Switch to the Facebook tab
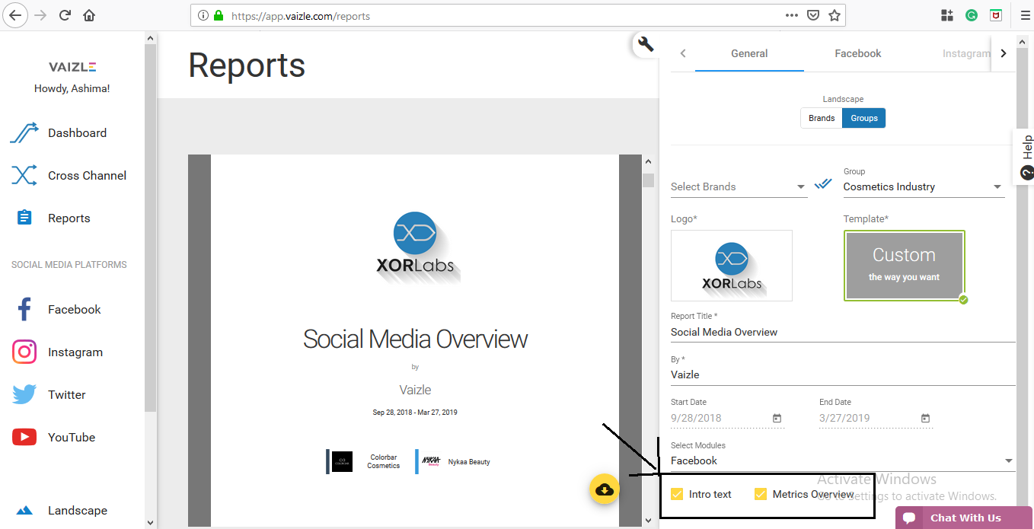 [x=858, y=53]
